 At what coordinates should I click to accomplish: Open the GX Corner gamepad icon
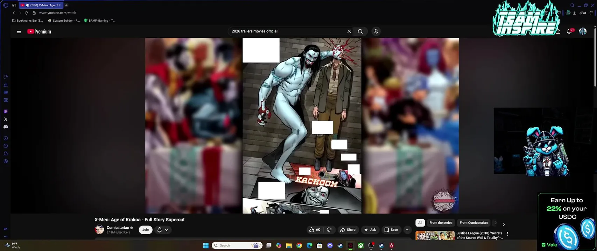[x=14, y=5]
